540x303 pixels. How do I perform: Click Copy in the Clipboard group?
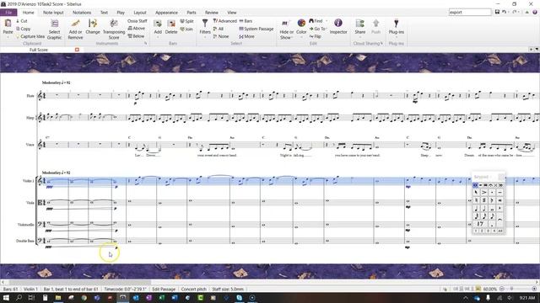pos(24,29)
